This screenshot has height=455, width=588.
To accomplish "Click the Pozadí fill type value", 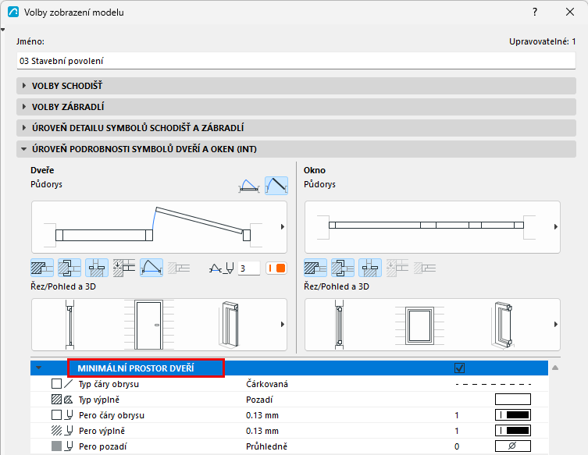I will pos(259,400).
